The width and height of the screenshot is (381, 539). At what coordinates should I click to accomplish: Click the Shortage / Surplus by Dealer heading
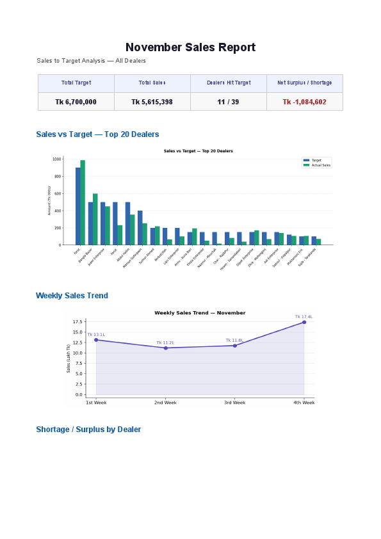tap(89, 430)
